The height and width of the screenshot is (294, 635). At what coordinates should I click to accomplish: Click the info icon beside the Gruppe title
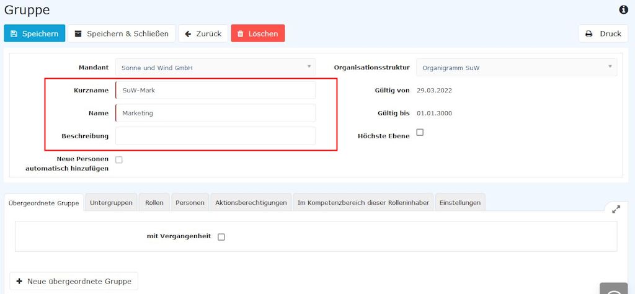624,10
